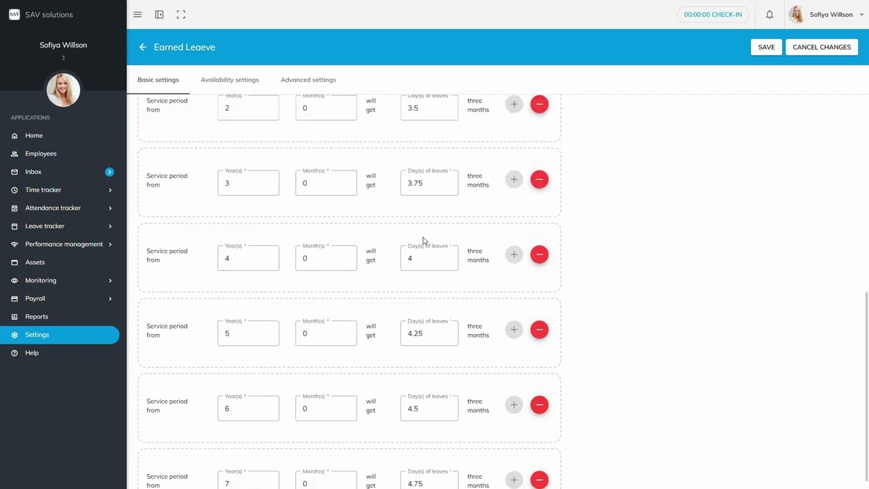Expand the Time tracker submenu
This screenshot has height=489, width=869.
[x=110, y=190]
